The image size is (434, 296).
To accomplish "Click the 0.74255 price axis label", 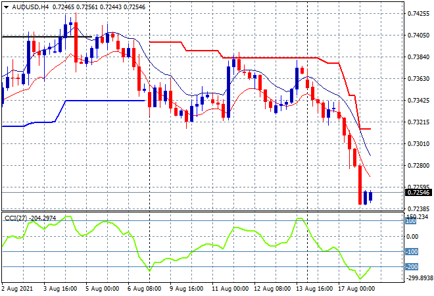I will (419, 13).
